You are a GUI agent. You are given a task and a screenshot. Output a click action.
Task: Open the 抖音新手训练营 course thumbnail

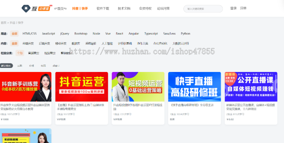26,87
